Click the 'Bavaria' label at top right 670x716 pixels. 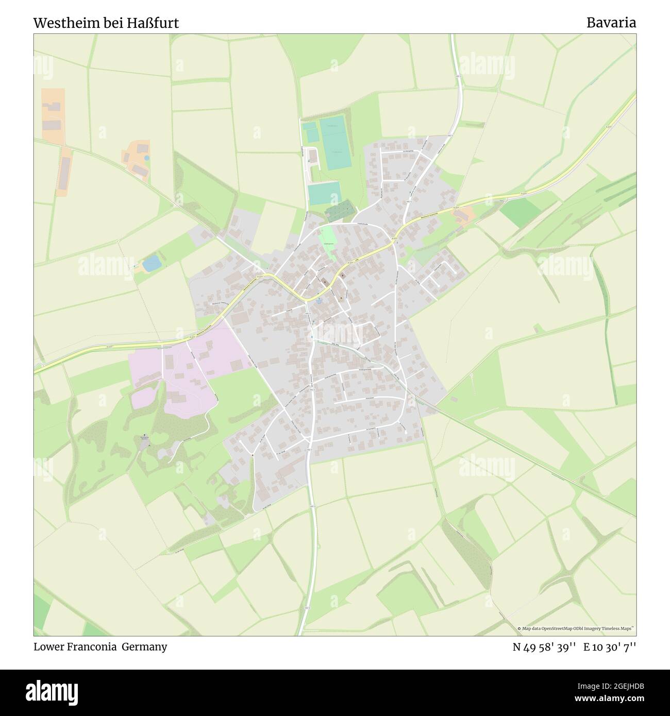click(x=611, y=23)
